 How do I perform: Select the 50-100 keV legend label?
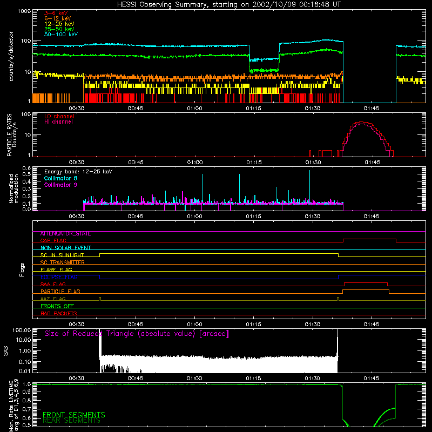(61, 35)
